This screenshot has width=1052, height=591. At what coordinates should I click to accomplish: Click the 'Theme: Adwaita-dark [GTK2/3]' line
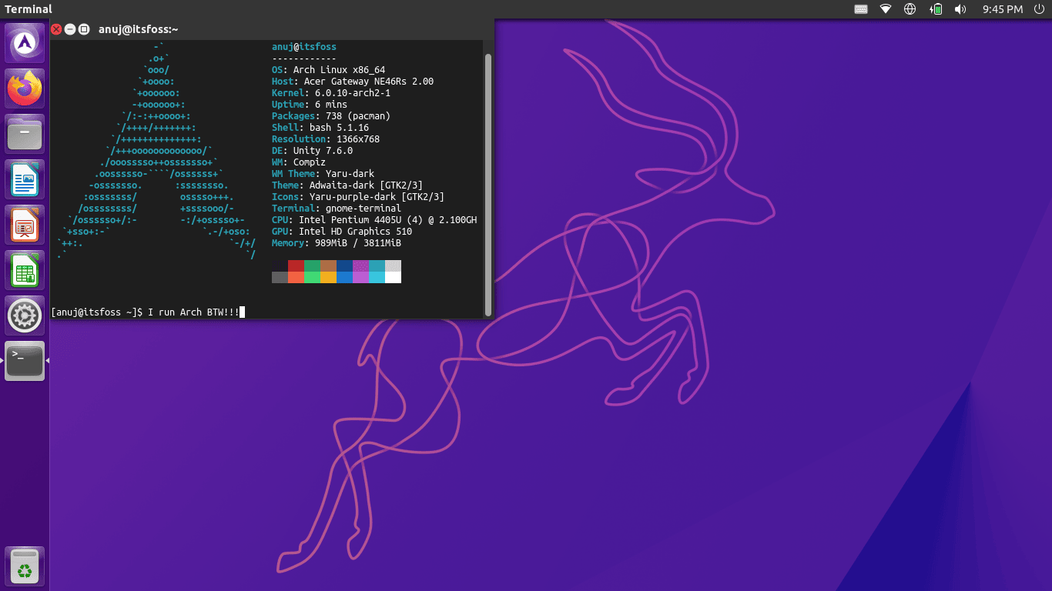[x=347, y=185]
